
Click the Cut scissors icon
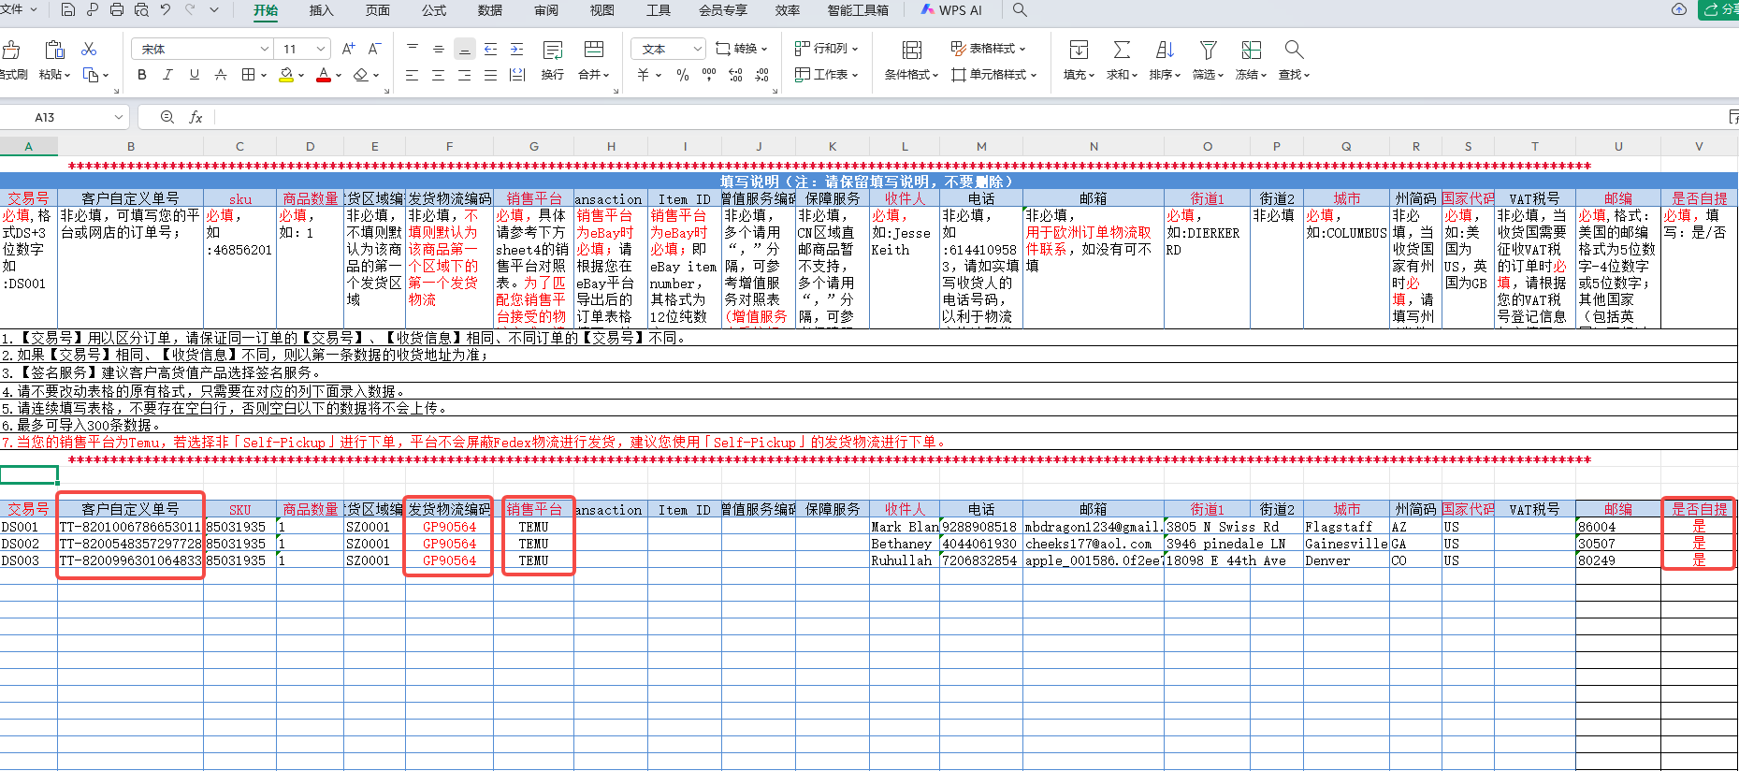(x=89, y=49)
